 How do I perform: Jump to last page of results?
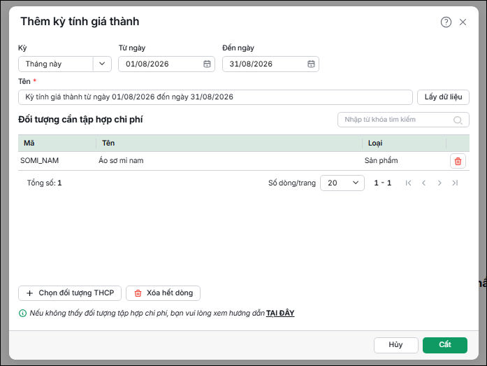455,183
